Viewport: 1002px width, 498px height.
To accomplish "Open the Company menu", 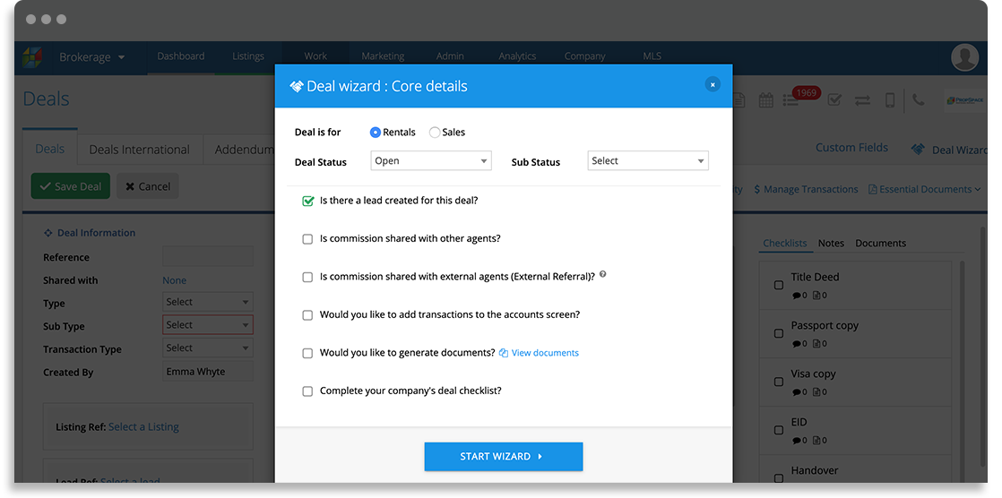I will click(584, 56).
